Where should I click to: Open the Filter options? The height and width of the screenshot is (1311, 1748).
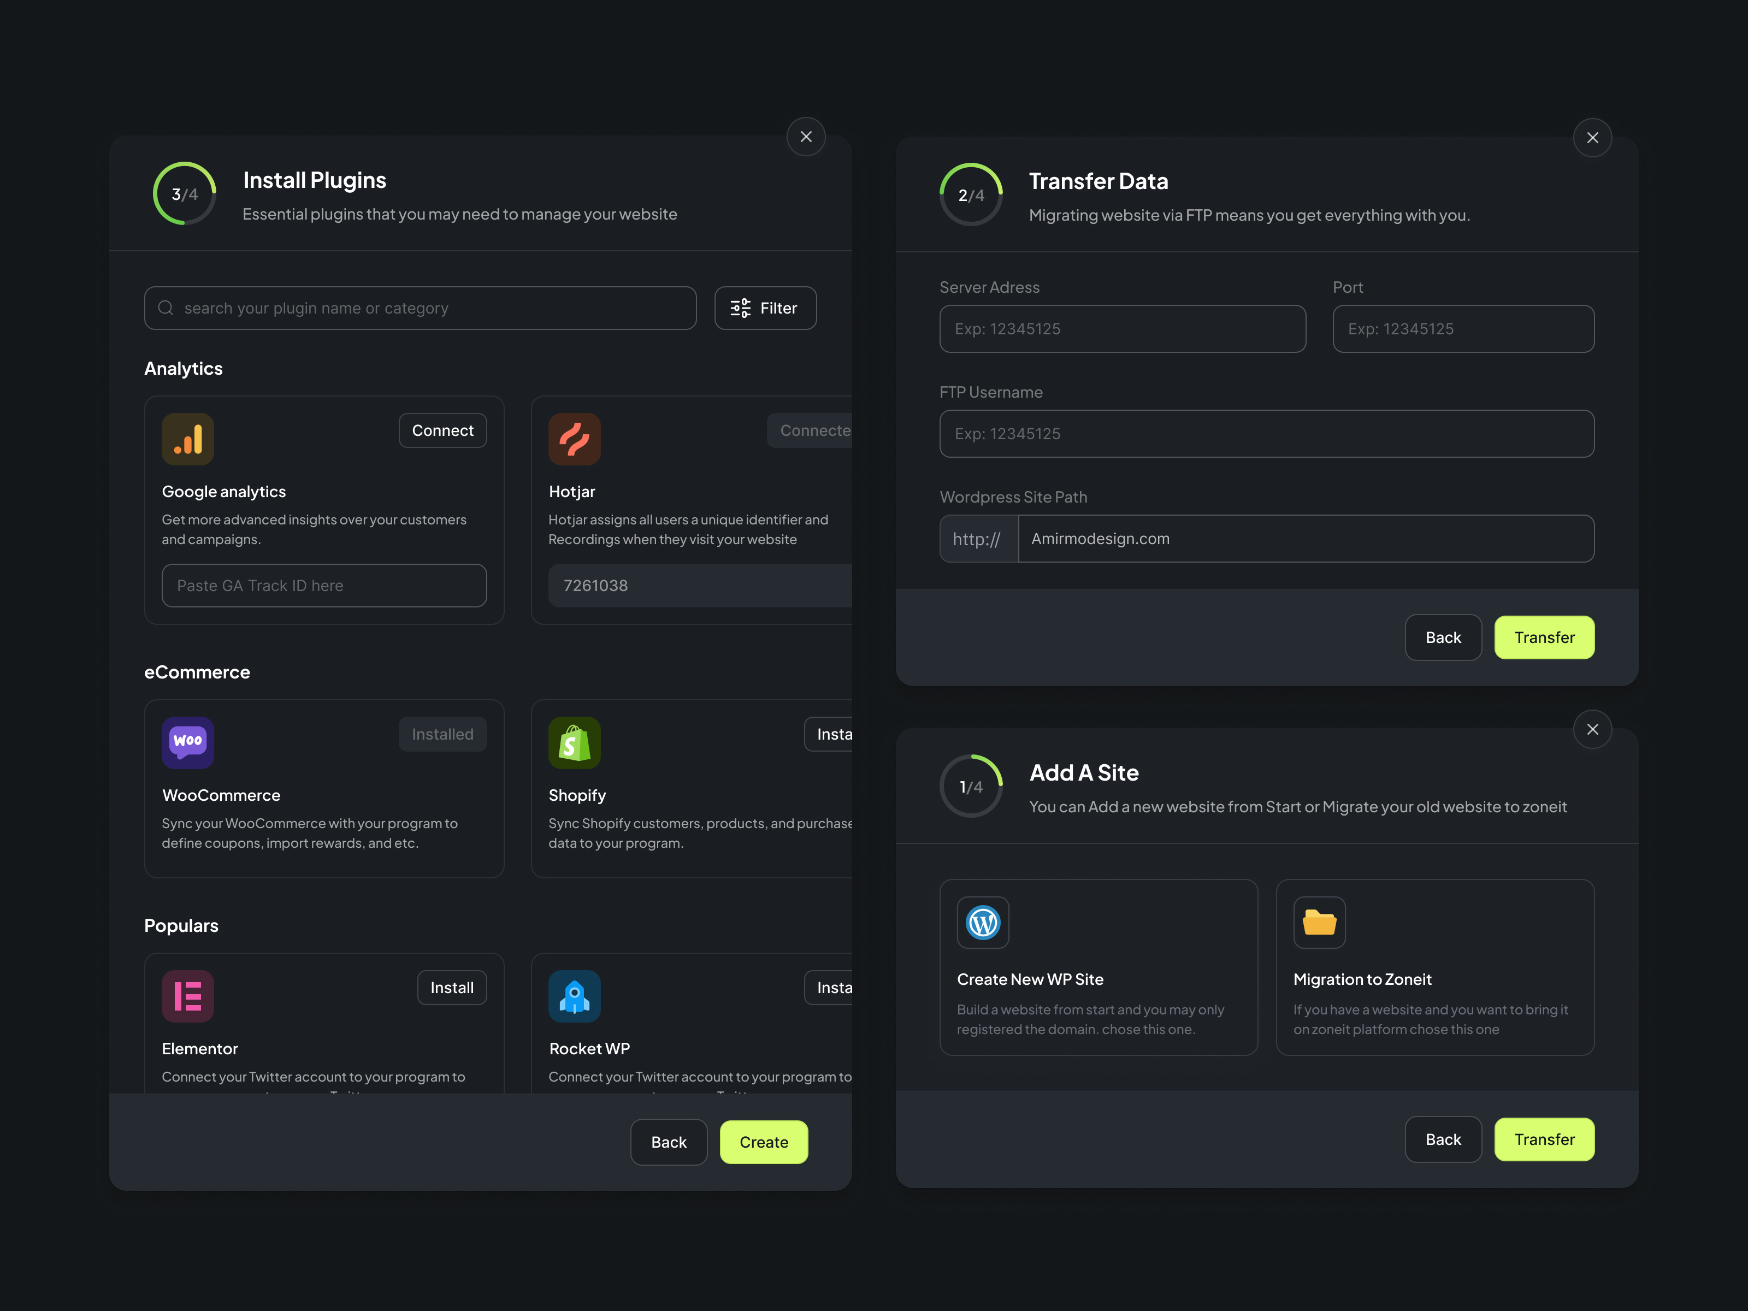click(764, 308)
